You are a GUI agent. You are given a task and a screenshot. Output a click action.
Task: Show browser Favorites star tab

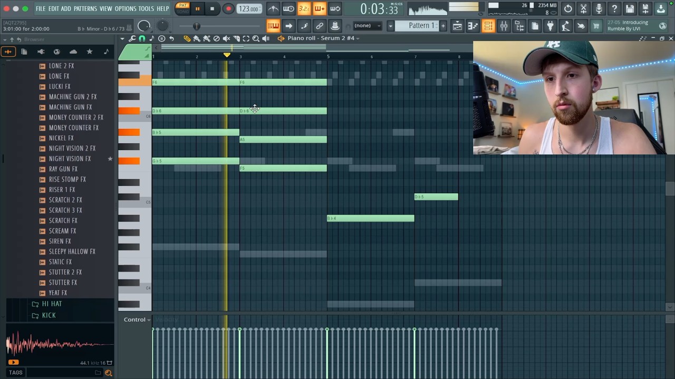point(90,52)
